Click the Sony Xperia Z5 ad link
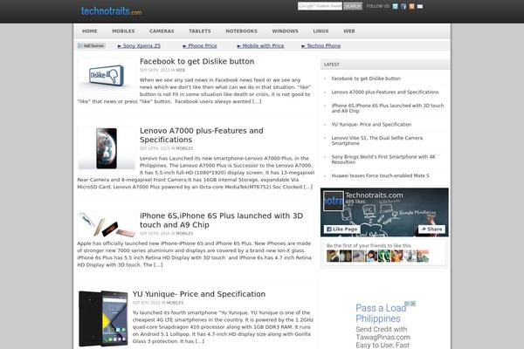 (139, 45)
